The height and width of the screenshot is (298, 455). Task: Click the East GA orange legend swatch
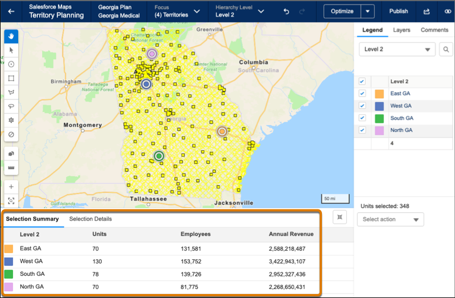[x=379, y=94]
